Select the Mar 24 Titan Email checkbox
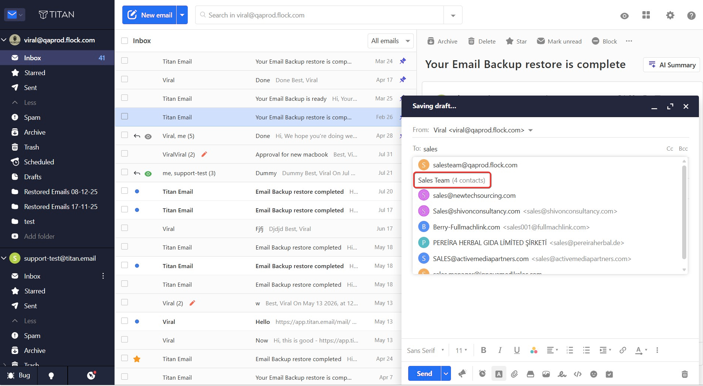Image resolution: width=703 pixels, height=386 pixels. point(125,61)
